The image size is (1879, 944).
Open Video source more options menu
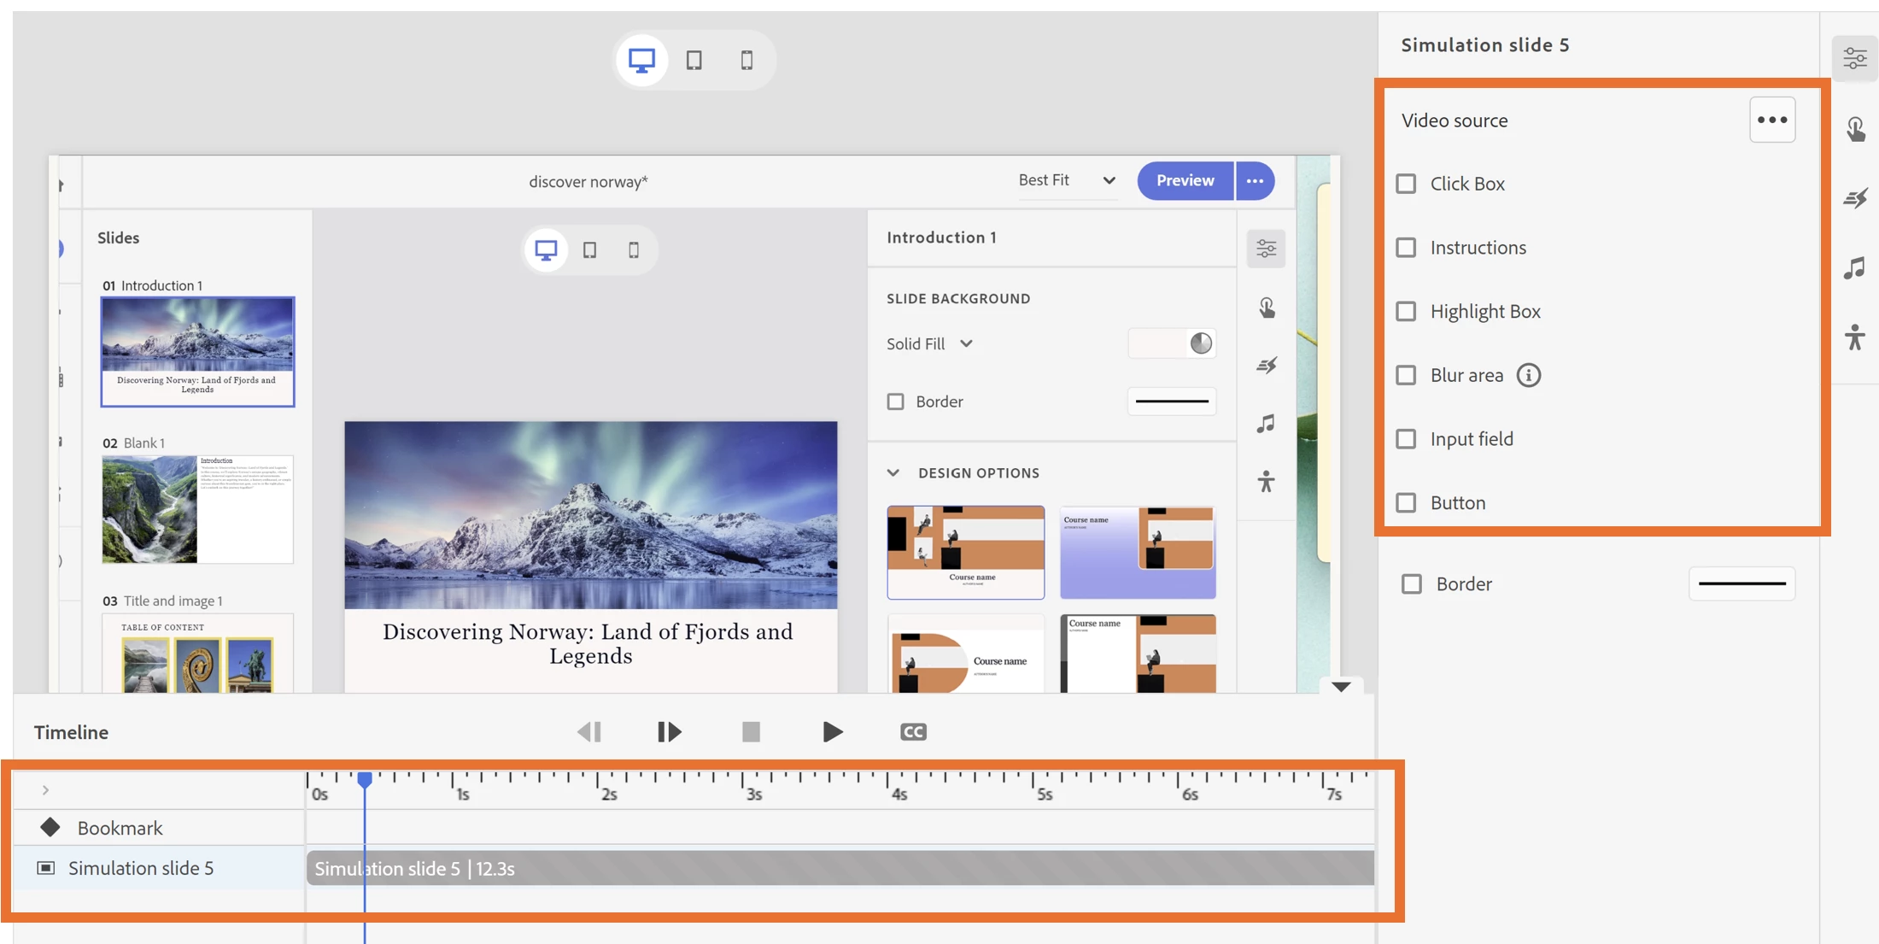point(1772,120)
